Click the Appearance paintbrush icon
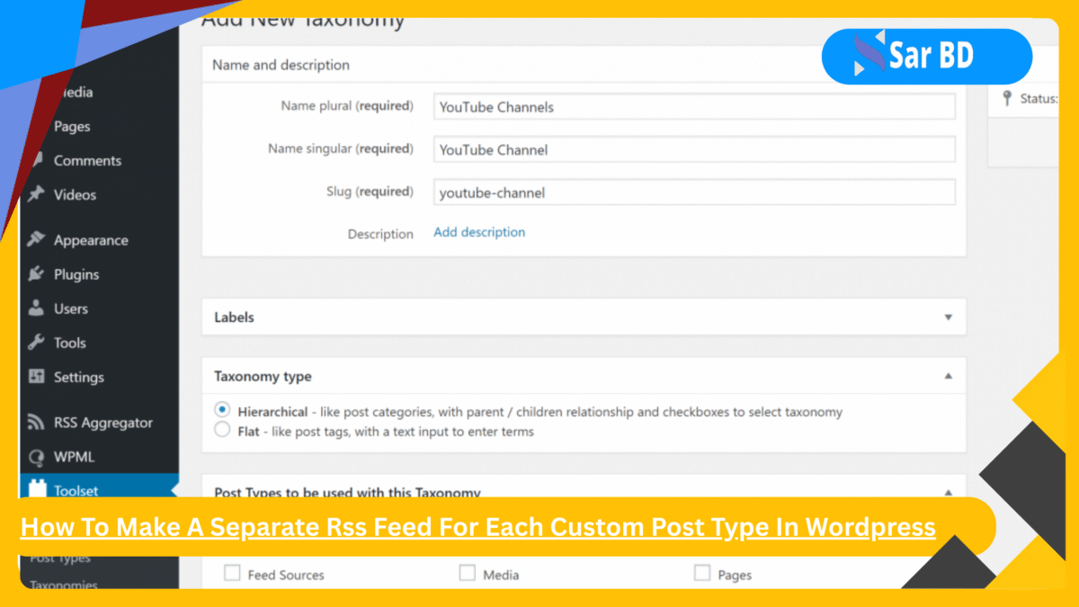Viewport: 1079px width, 607px height. click(38, 239)
